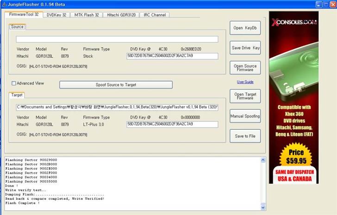Click the 'Flash Complete !' log line
337x215 pixels.
[x=22, y=203]
